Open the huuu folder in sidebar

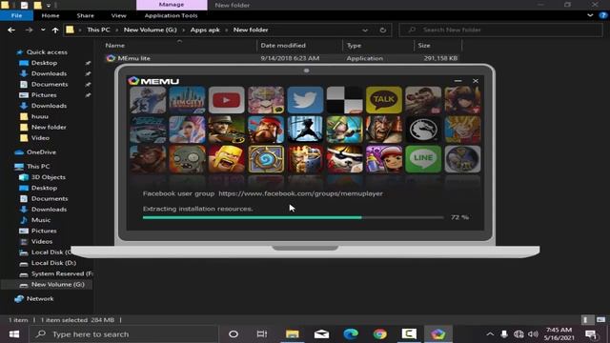pyautogui.click(x=40, y=116)
